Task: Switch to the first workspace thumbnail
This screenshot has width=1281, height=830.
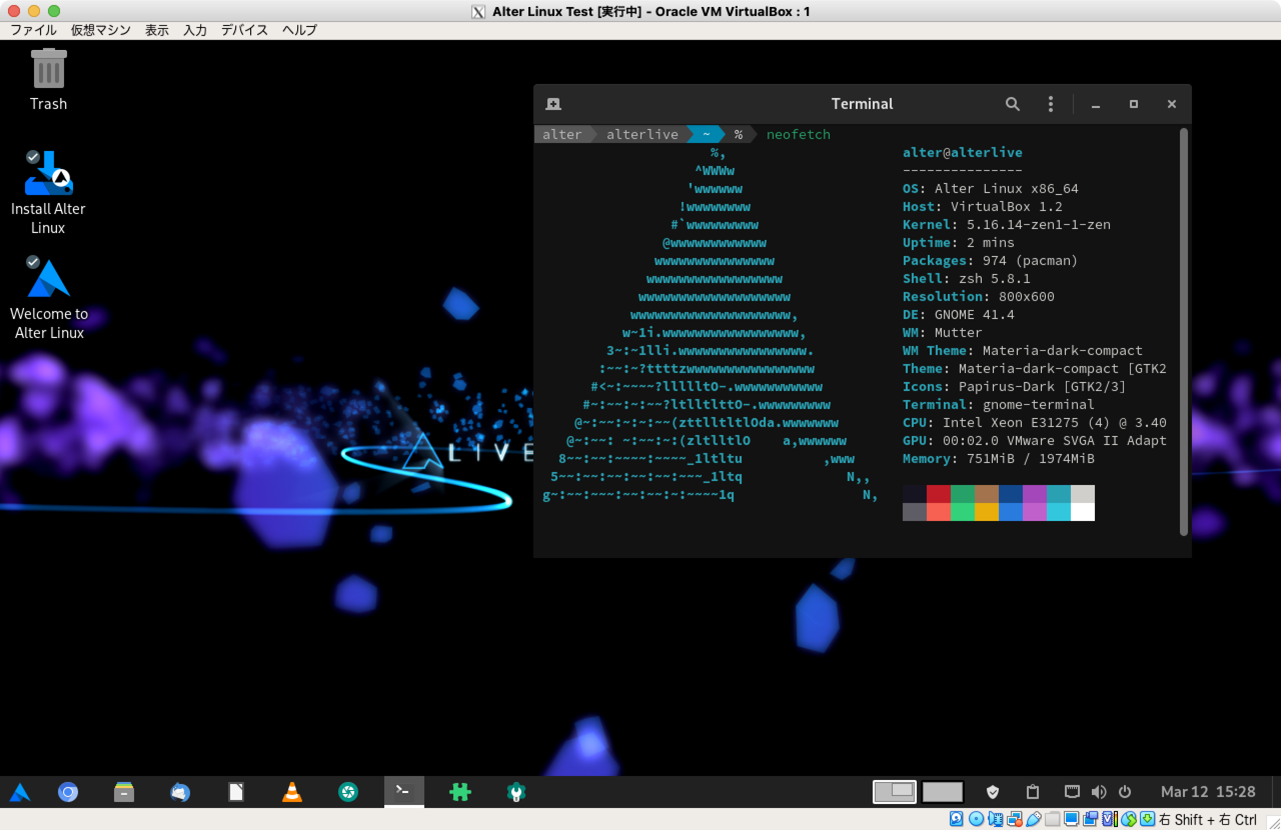Action: pyautogui.click(x=895, y=792)
